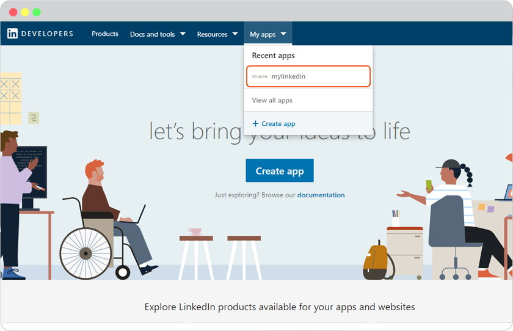Click the DEVELOPERS wordmark in header
The height and width of the screenshot is (331, 513).
tap(47, 34)
